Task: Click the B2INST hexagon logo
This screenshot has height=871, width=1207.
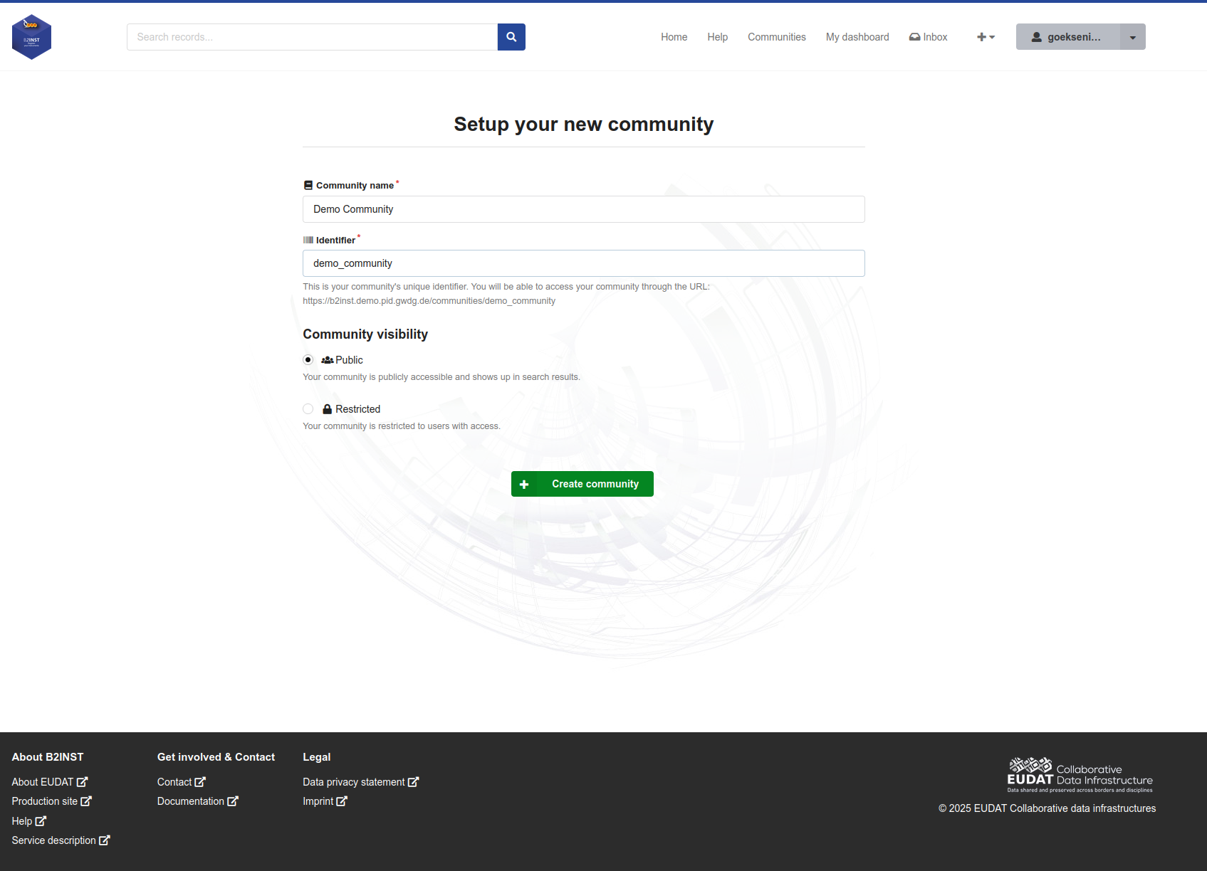Action: click(x=31, y=37)
